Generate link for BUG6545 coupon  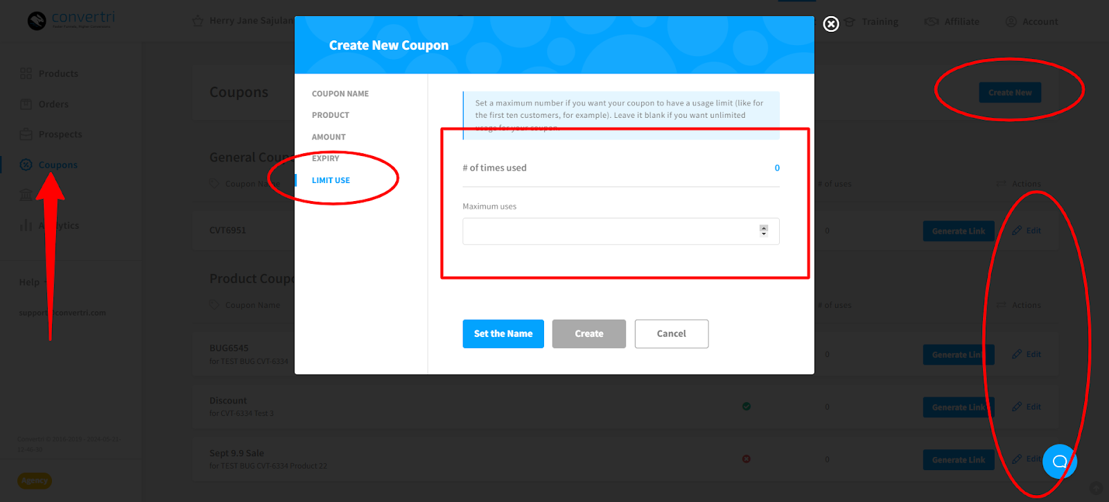coord(958,354)
